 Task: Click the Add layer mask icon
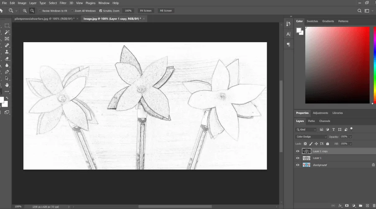(x=347, y=206)
